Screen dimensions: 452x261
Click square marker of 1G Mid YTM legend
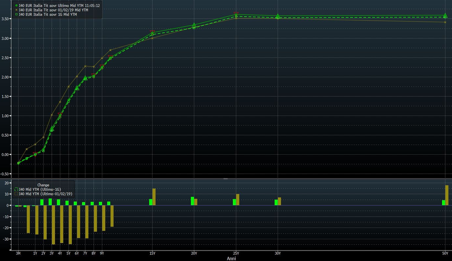tap(16, 14)
